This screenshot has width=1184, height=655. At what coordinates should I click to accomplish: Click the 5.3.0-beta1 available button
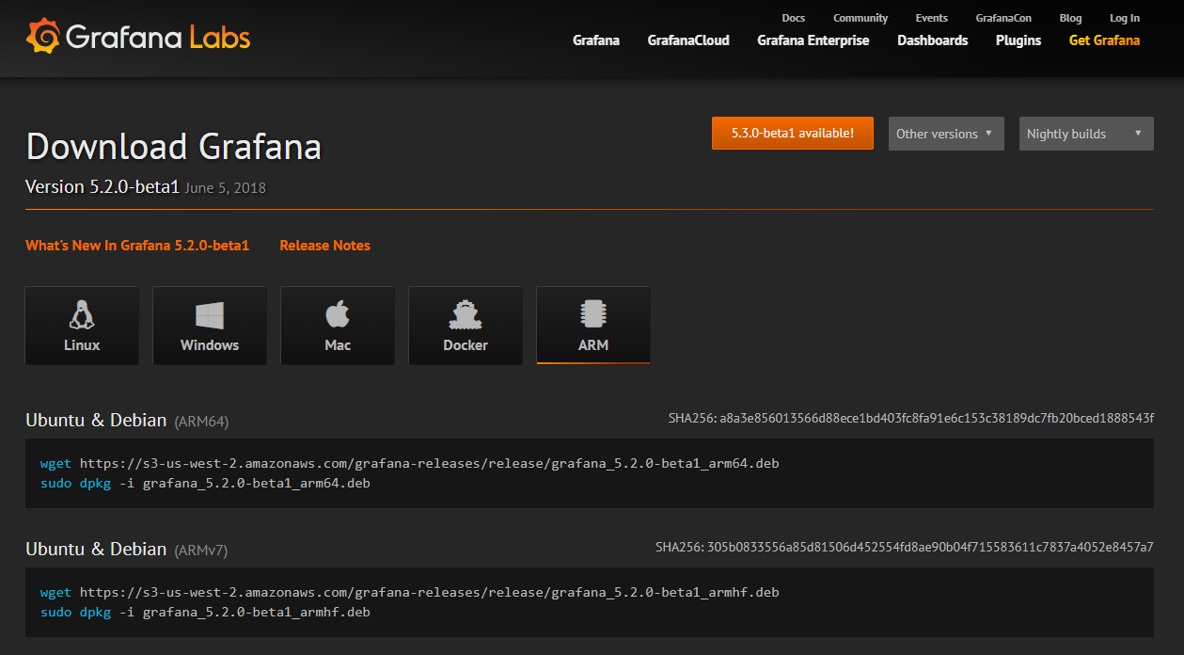pos(793,133)
